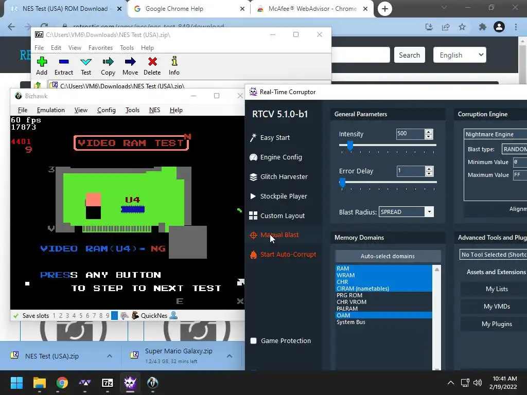Click the 7-Zip up-folder icon
Viewport: 527px width, 395px height.
(38, 85)
